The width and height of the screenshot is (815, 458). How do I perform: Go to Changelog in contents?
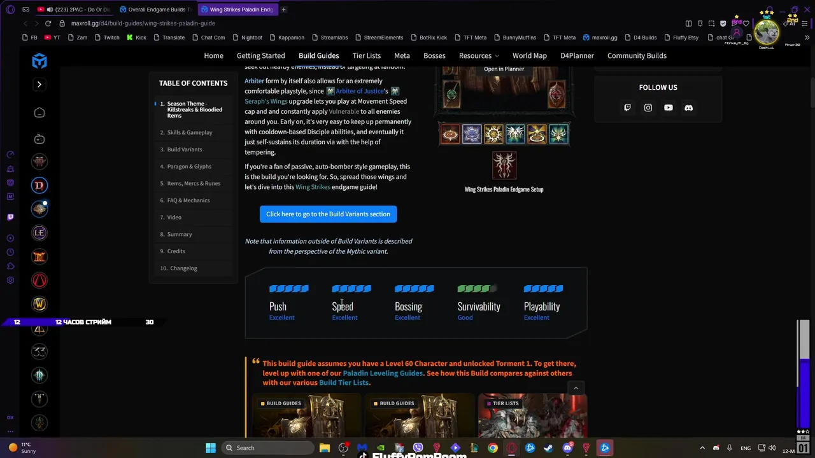tap(183, 268)
